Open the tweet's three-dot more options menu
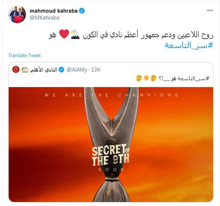 [210, 10]
